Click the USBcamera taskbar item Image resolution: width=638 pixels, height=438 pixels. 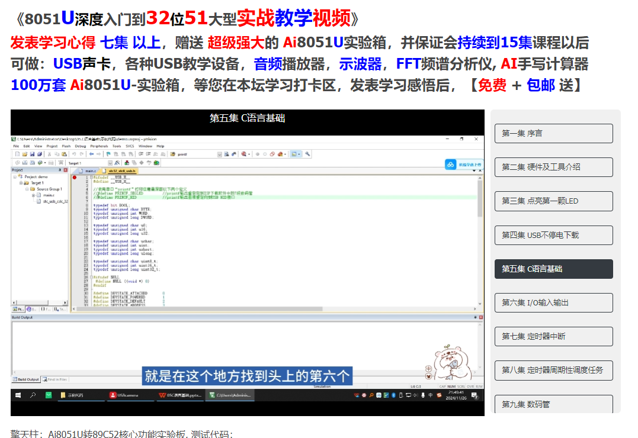(x=129, y=395)
